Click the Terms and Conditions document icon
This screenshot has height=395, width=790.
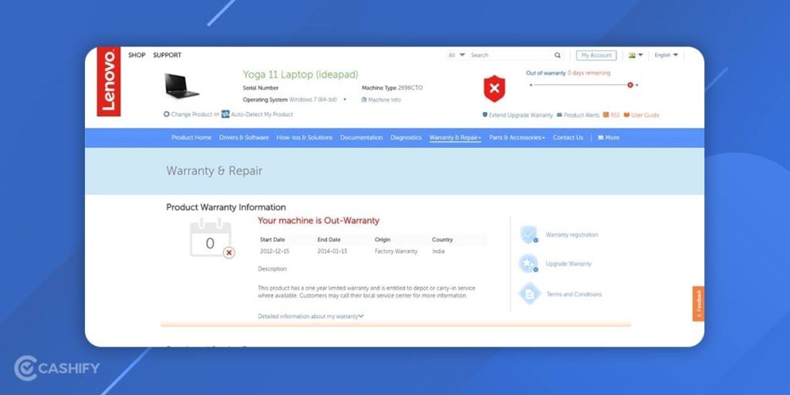pos(529,294)
